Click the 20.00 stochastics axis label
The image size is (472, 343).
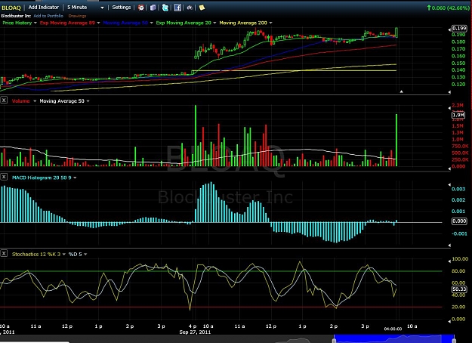458,307
